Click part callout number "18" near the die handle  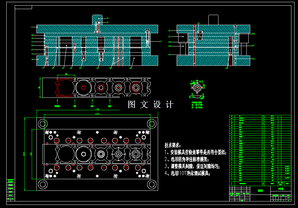coord(108,22)
